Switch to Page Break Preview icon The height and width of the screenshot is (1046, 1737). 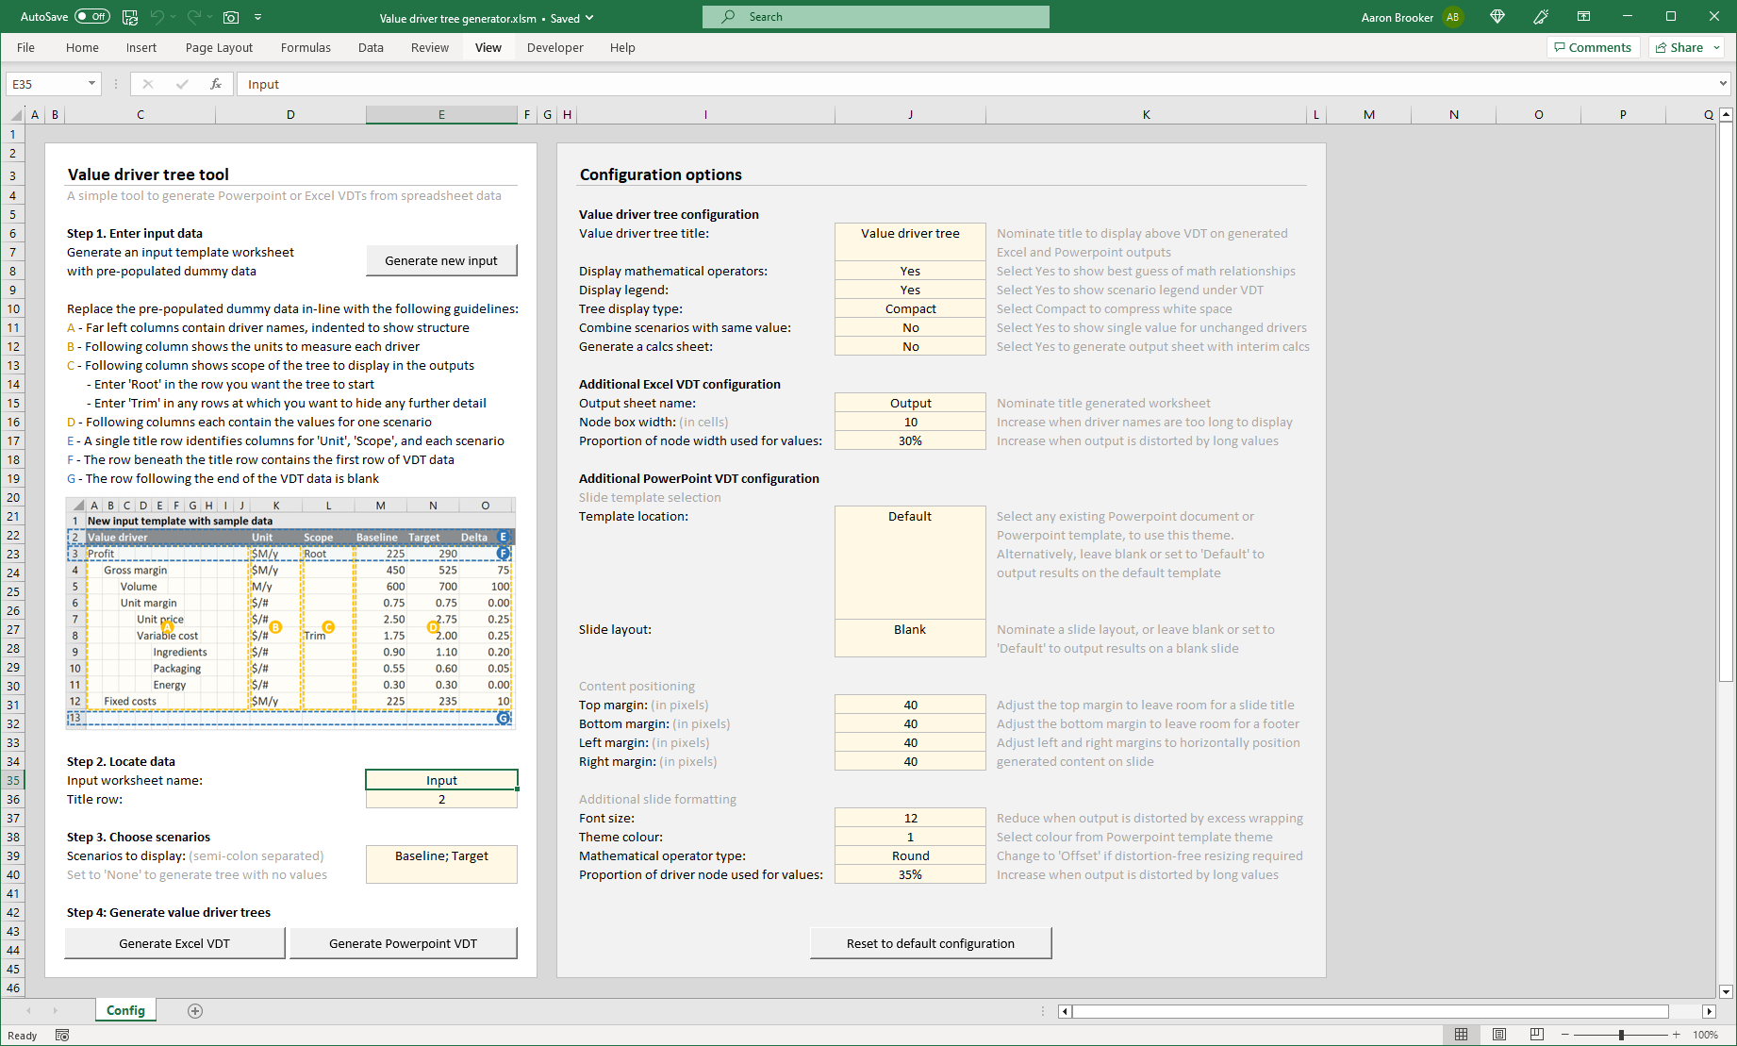(x=1537, y=1035)
